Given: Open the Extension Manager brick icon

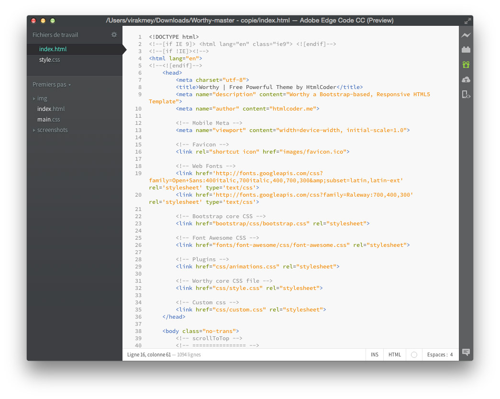Looking at the screenshot, I should coord(466,49).
